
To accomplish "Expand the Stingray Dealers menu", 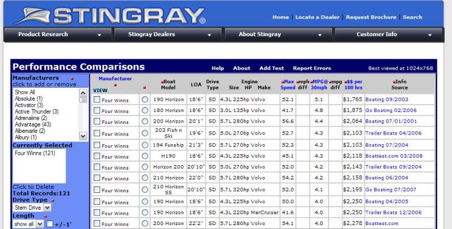I will pos(168,34).
